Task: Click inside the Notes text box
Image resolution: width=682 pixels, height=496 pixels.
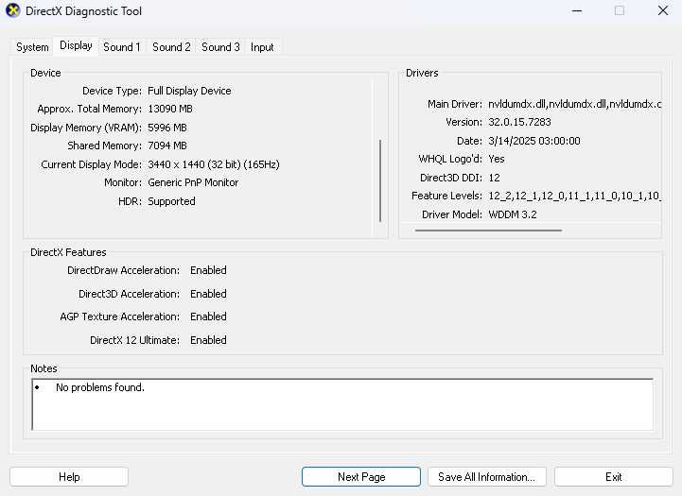Action: 342,404
